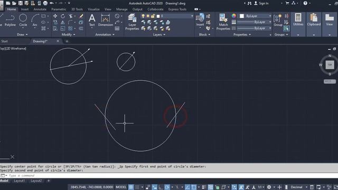Expand the Layers panel

point(159,34)
